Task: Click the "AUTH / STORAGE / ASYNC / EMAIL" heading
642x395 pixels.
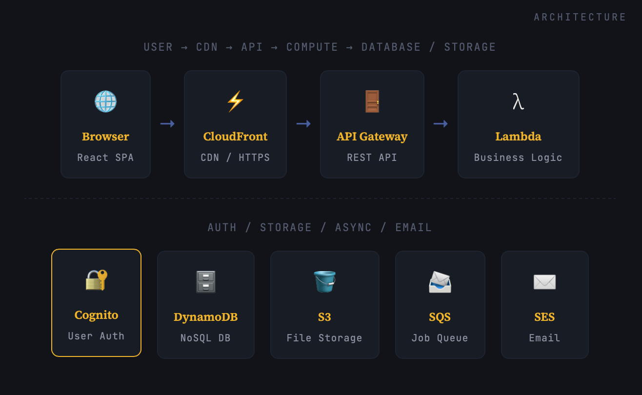Action: 320,228
